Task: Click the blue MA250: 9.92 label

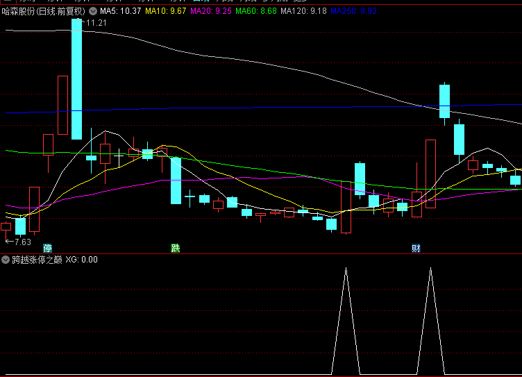Action: (353, 11)
